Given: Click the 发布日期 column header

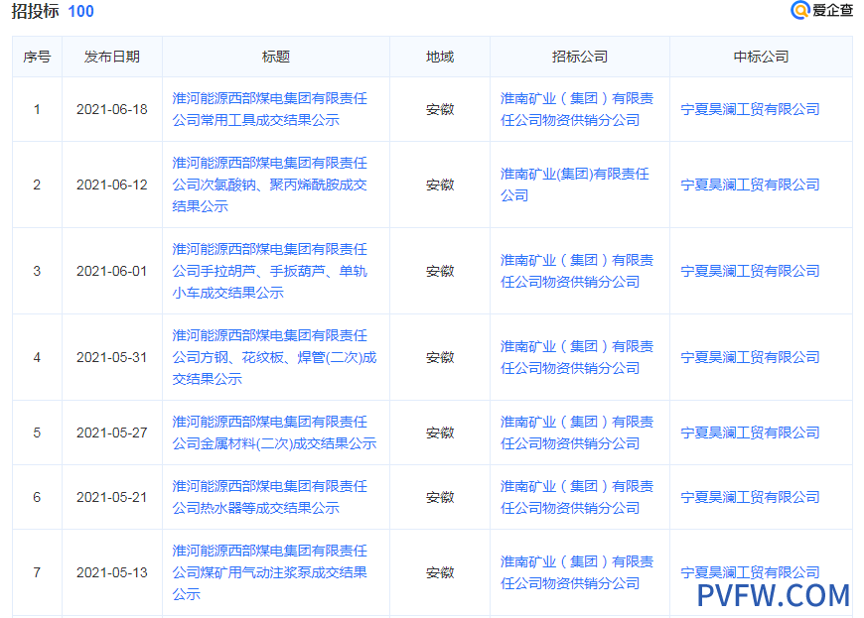Looking at the screenshot, I should click(111, 57).
